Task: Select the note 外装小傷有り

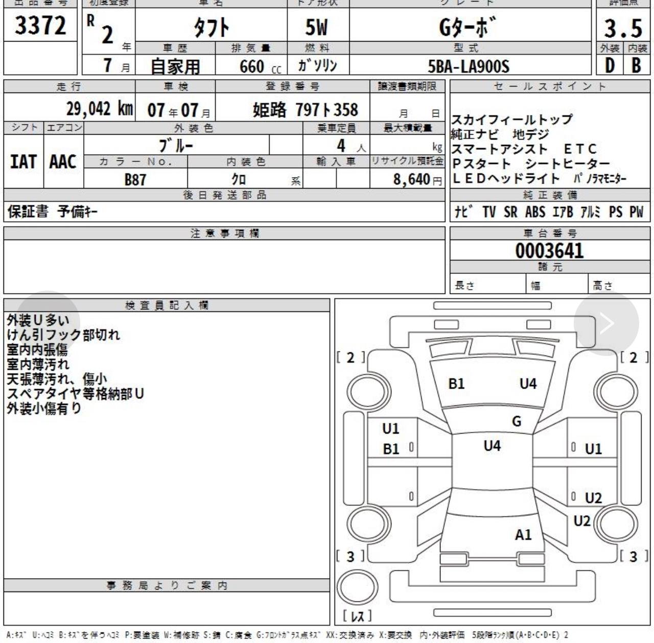Action: click(x=44, y=409)
